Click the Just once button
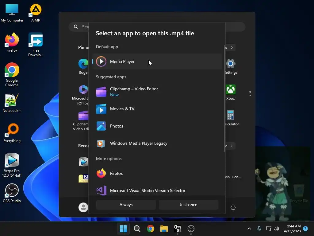Viewport: 314px width, 236px height. (189, 205)
